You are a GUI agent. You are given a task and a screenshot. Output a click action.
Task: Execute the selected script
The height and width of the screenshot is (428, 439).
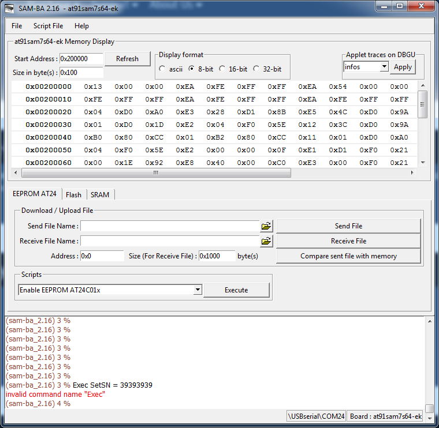[x=236, y=290]
